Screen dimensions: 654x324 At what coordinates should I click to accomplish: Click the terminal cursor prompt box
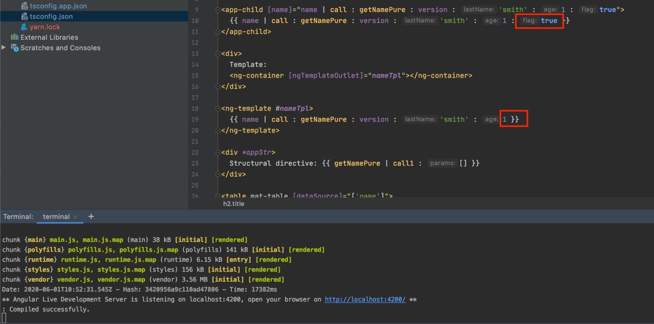pos(4,319)
